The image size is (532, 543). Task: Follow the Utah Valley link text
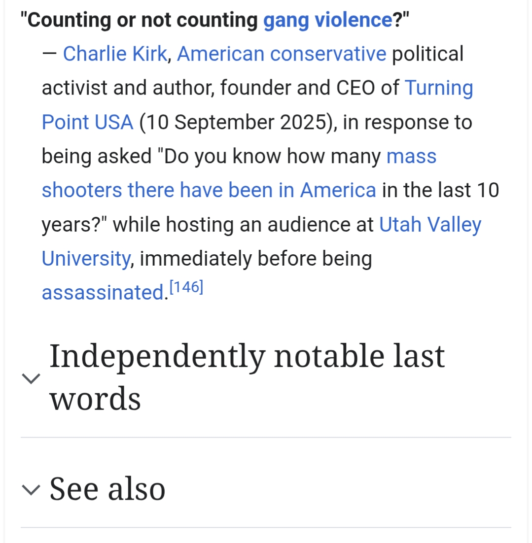tap(430, 224)
